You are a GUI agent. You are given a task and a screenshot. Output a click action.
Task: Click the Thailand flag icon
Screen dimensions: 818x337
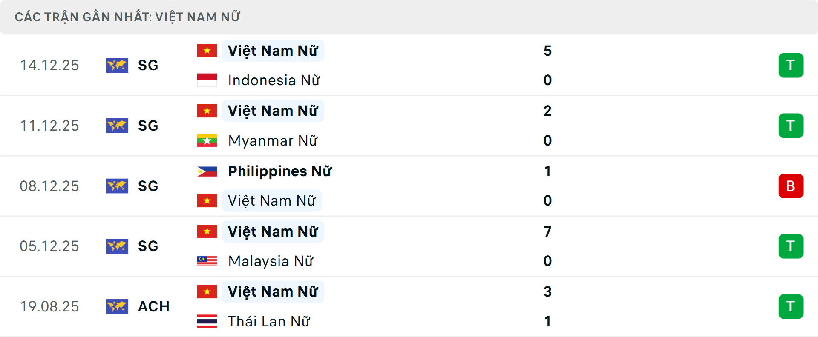[x=207, y=321]
